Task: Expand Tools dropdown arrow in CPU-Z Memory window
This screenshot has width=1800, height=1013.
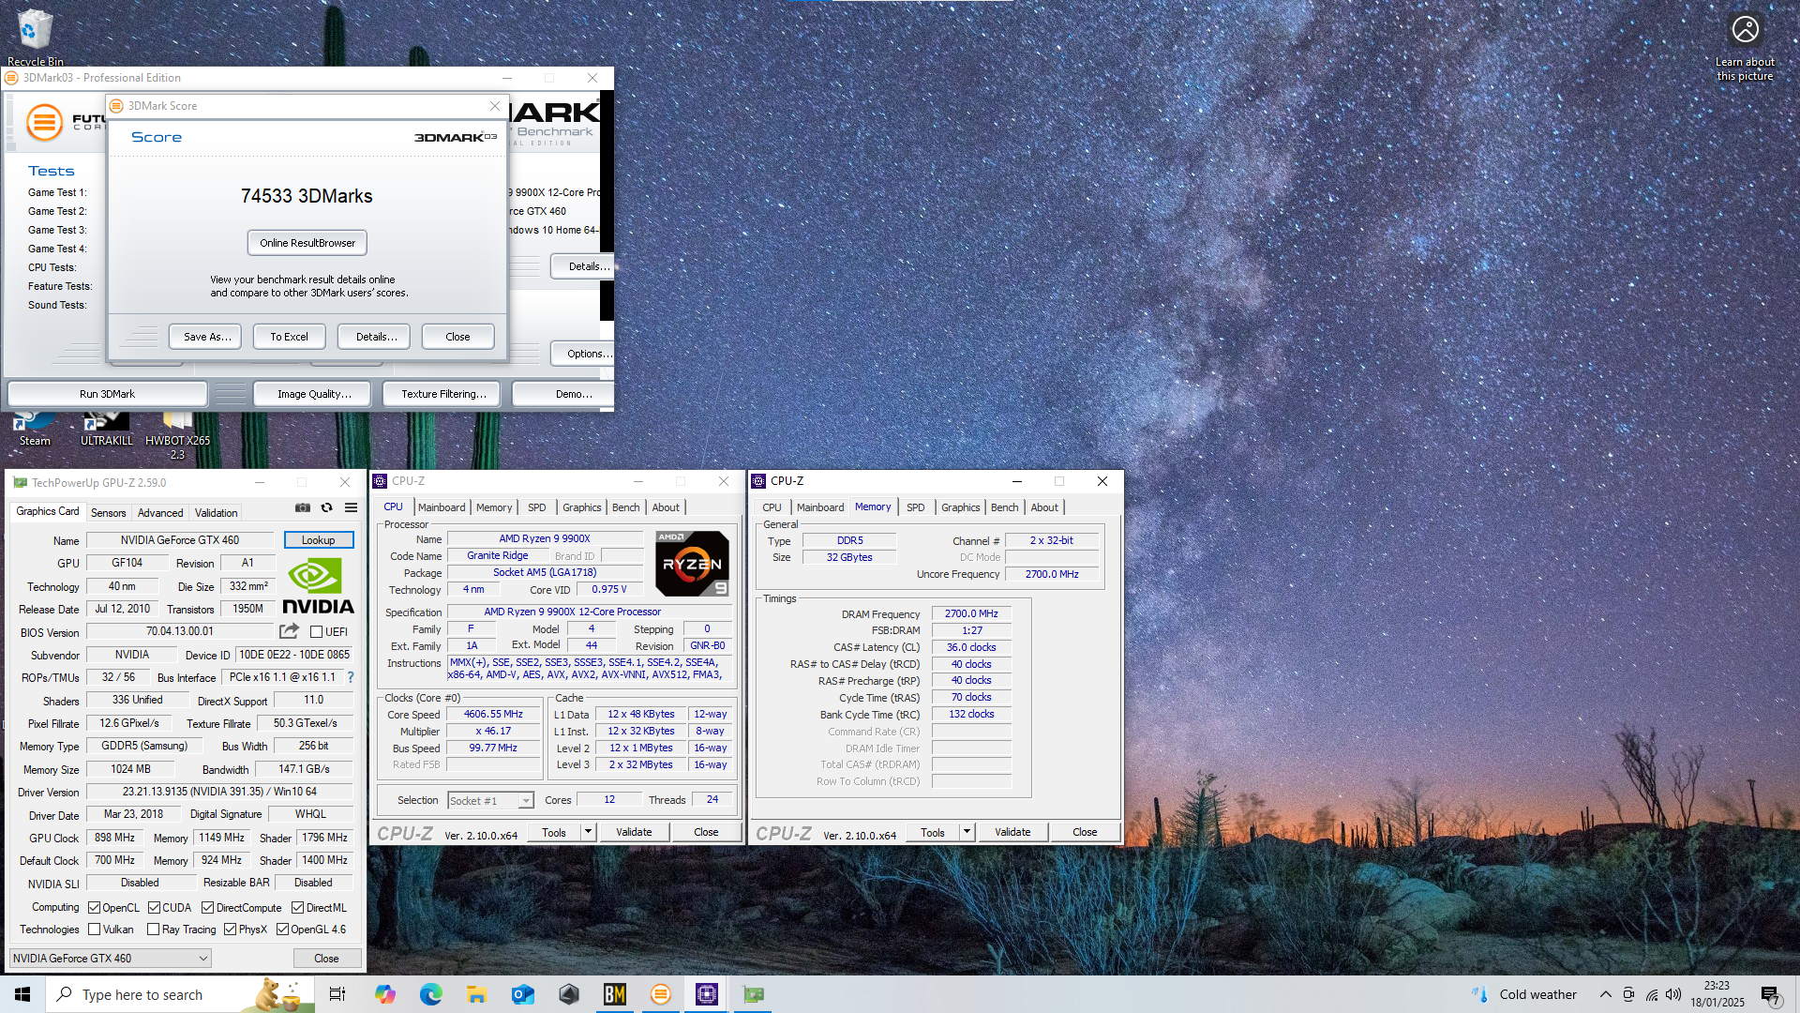Action: point(967,832)
